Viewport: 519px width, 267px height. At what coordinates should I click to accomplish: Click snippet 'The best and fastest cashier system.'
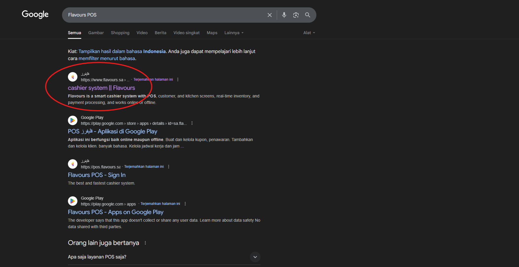tap(102, 183)
